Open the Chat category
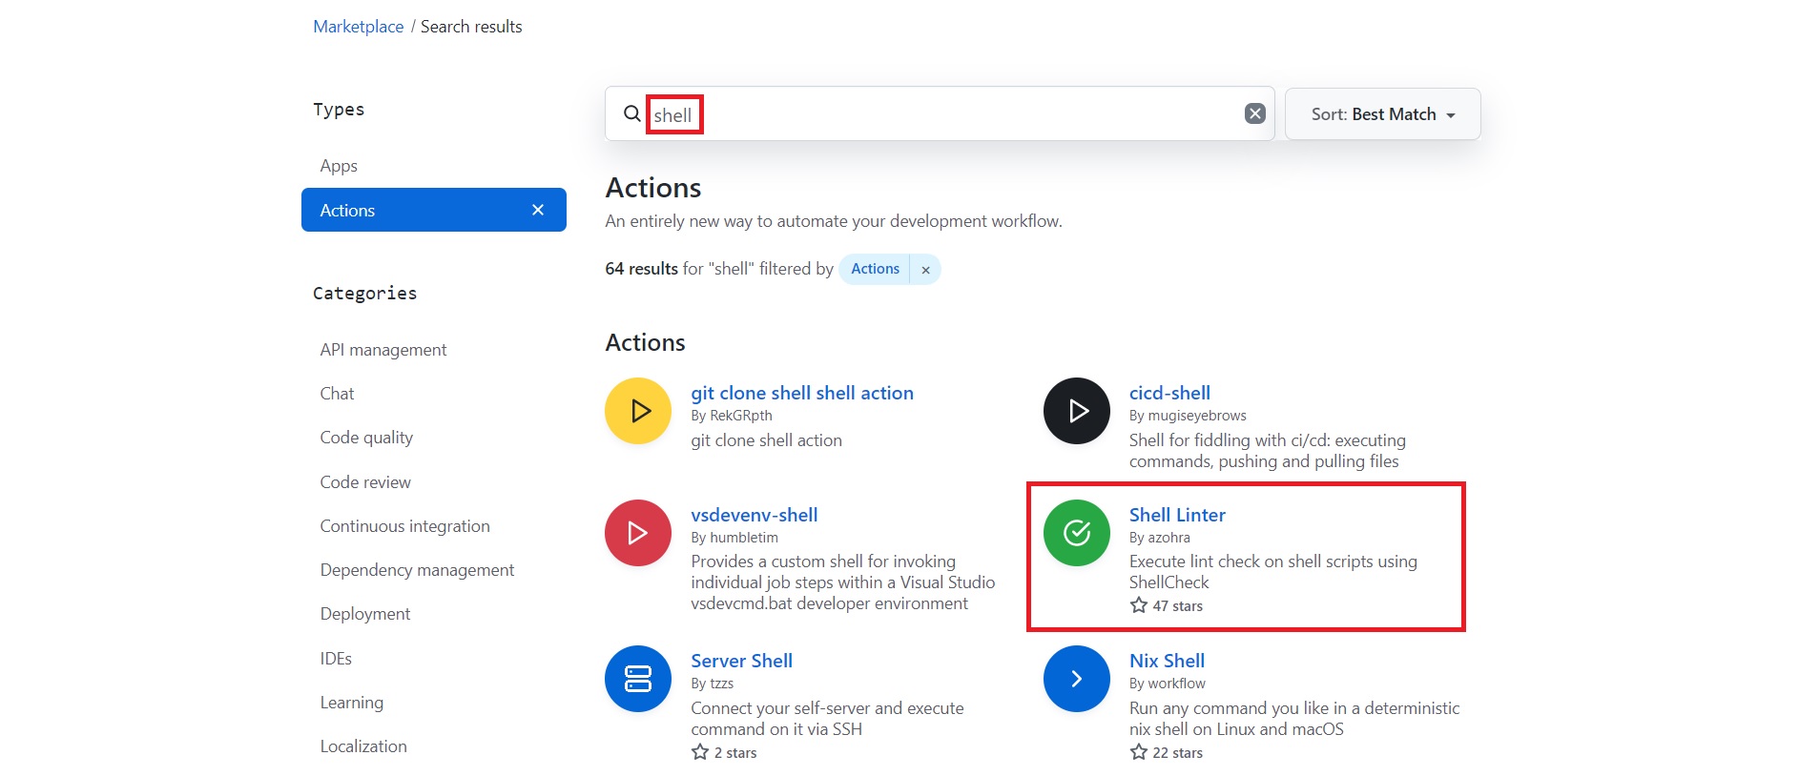The image size is (1799, 776). click(x=337, y=394)
